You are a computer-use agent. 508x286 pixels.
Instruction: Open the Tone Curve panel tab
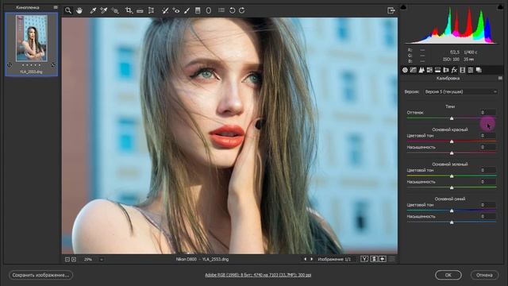[x=413, y=70]
